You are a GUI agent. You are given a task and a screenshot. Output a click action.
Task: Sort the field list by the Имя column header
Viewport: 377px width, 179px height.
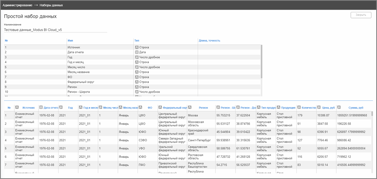(70, 40)
